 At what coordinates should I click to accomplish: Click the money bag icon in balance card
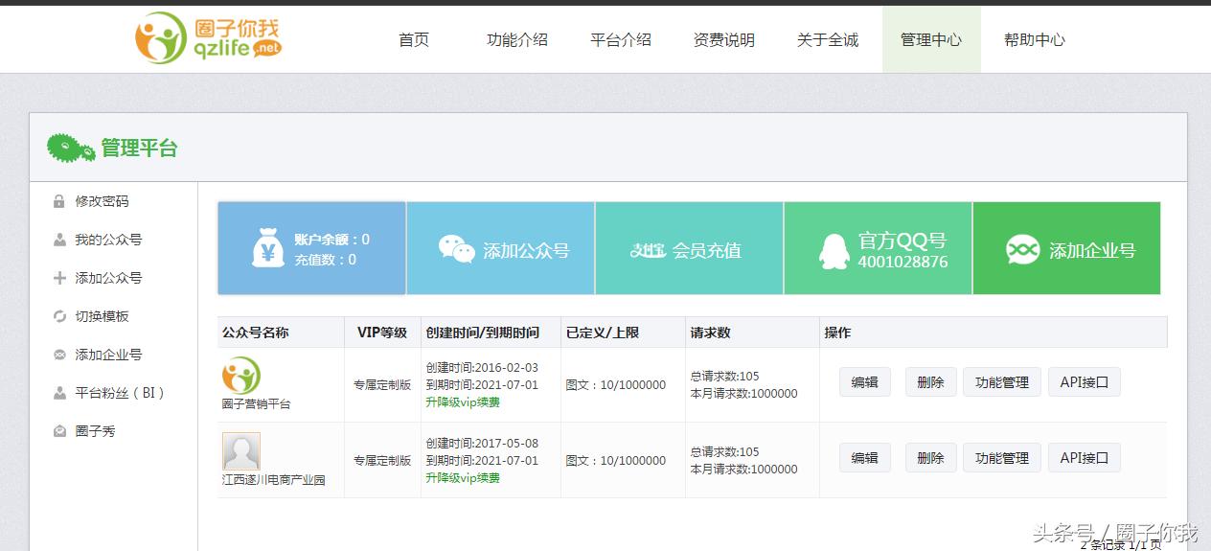[268, 248]
